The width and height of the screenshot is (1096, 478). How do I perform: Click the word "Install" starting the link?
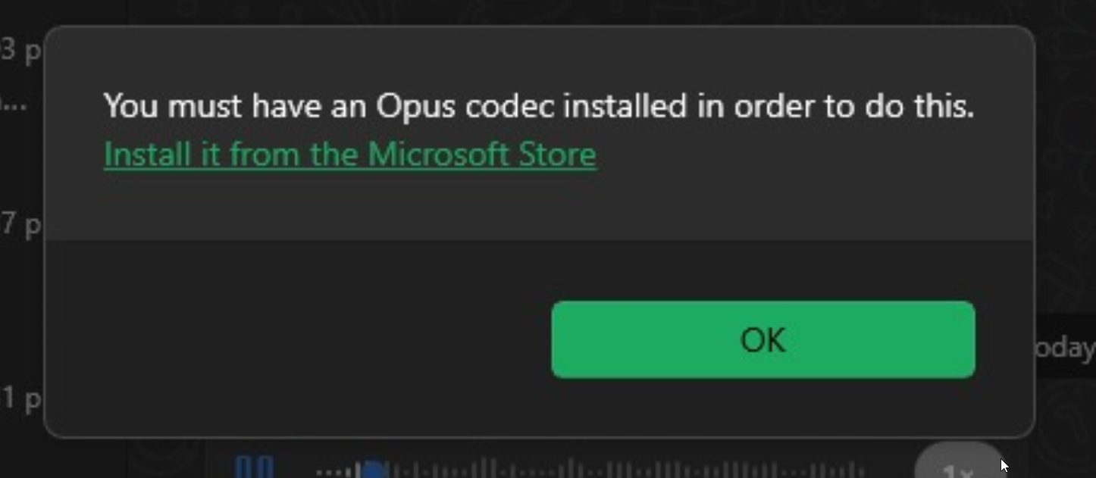coord(136,155)
